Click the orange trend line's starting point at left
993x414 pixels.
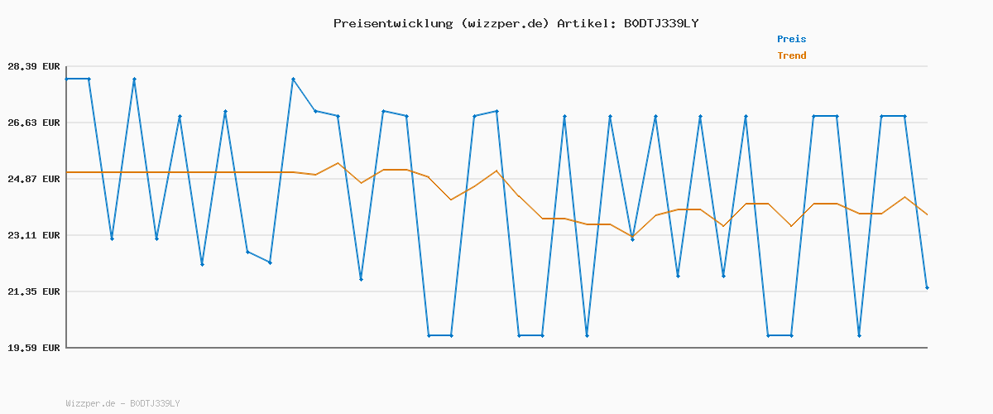pos(67,172)
